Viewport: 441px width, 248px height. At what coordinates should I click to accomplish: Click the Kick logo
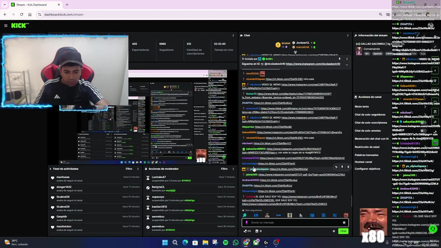(x=20, y=25)
